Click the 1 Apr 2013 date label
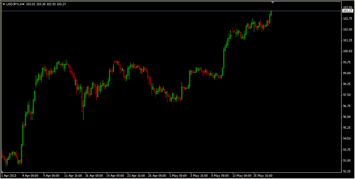Screen dimensions: 355x179 (x=9, y=176)
